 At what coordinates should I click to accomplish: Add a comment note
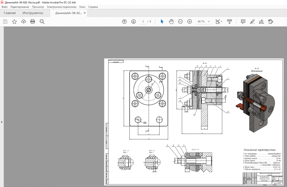pyautogui.click(x=243, y=22)
